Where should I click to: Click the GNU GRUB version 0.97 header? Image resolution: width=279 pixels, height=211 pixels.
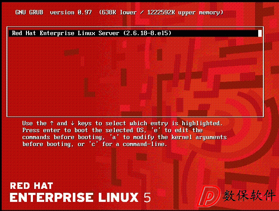tap(54, 13)
